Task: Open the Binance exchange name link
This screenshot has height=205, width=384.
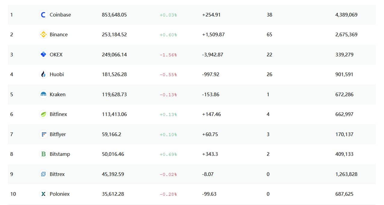Action: [x=59, y=34]
